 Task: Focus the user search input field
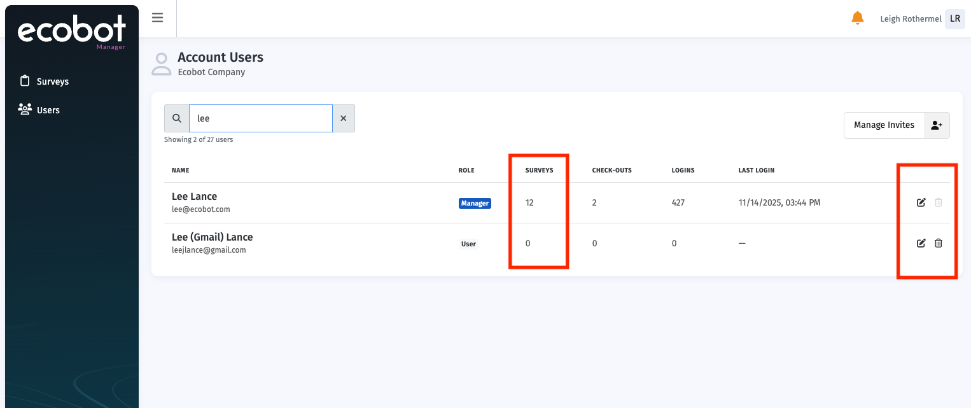[261, 118]
